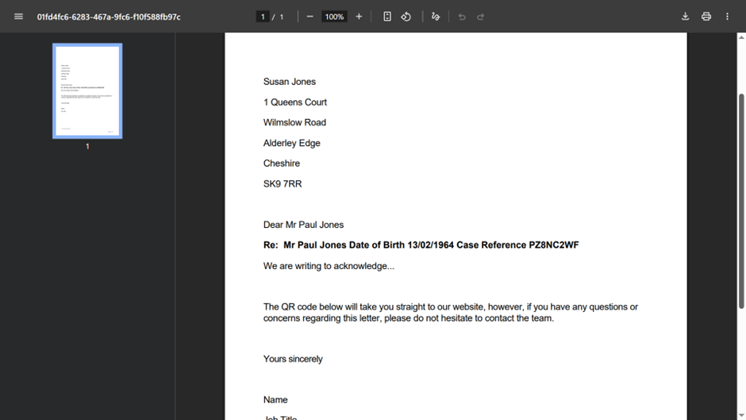The width and height of the screenshot is (746, 420).
Task: Click the current page number field
Action: click(x=263, y=17)
